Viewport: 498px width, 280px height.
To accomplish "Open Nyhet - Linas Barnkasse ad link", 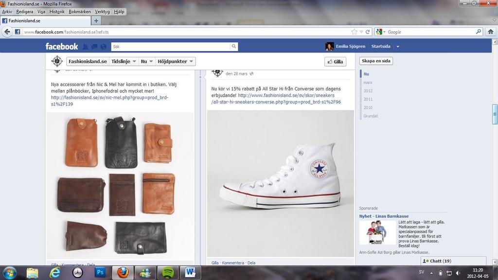I will [384, 216].
